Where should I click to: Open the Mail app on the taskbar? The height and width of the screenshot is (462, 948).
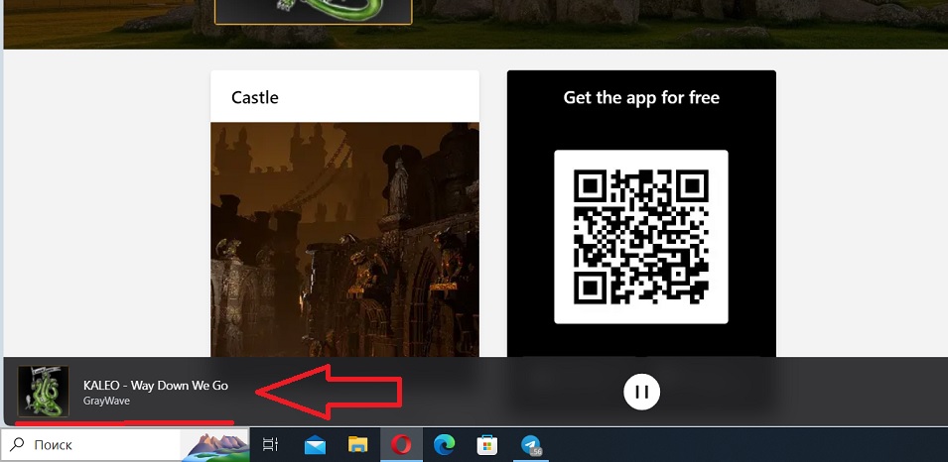pyautogui.click(x=315, y=446)
